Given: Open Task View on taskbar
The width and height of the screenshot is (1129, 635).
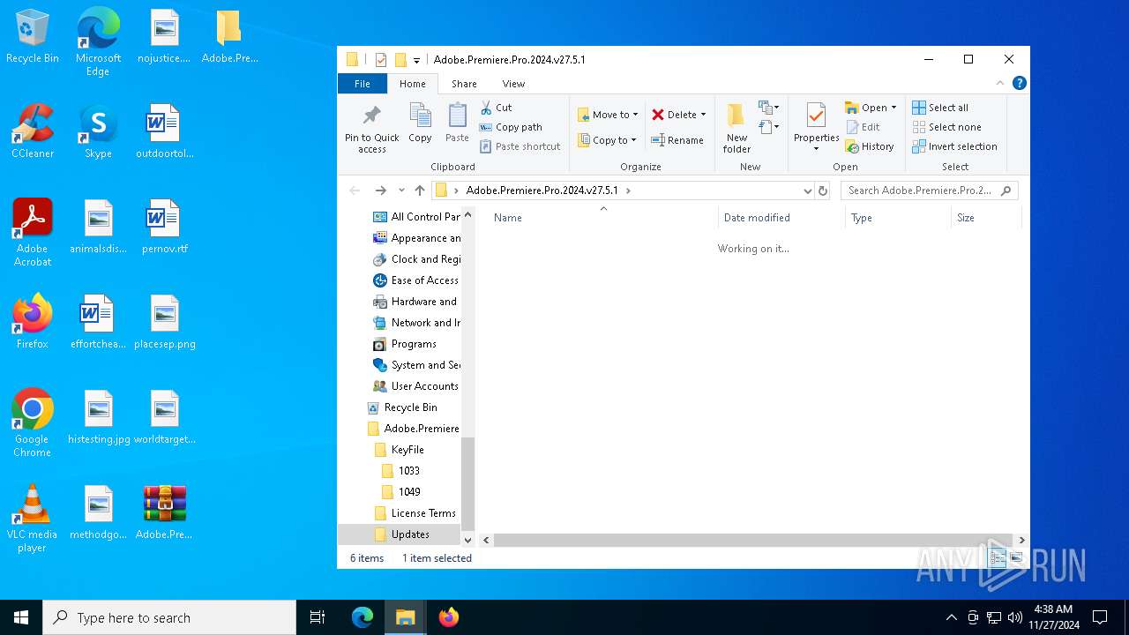Looking at the screenshot, I should [x=318, y=617].
